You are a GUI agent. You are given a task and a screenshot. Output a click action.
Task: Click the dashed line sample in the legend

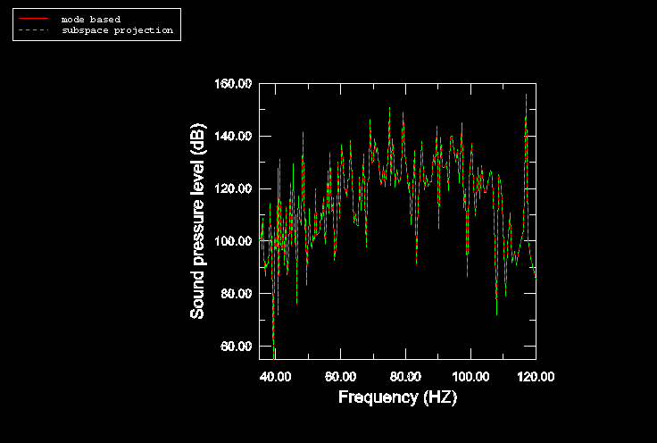tap(32, 30)
